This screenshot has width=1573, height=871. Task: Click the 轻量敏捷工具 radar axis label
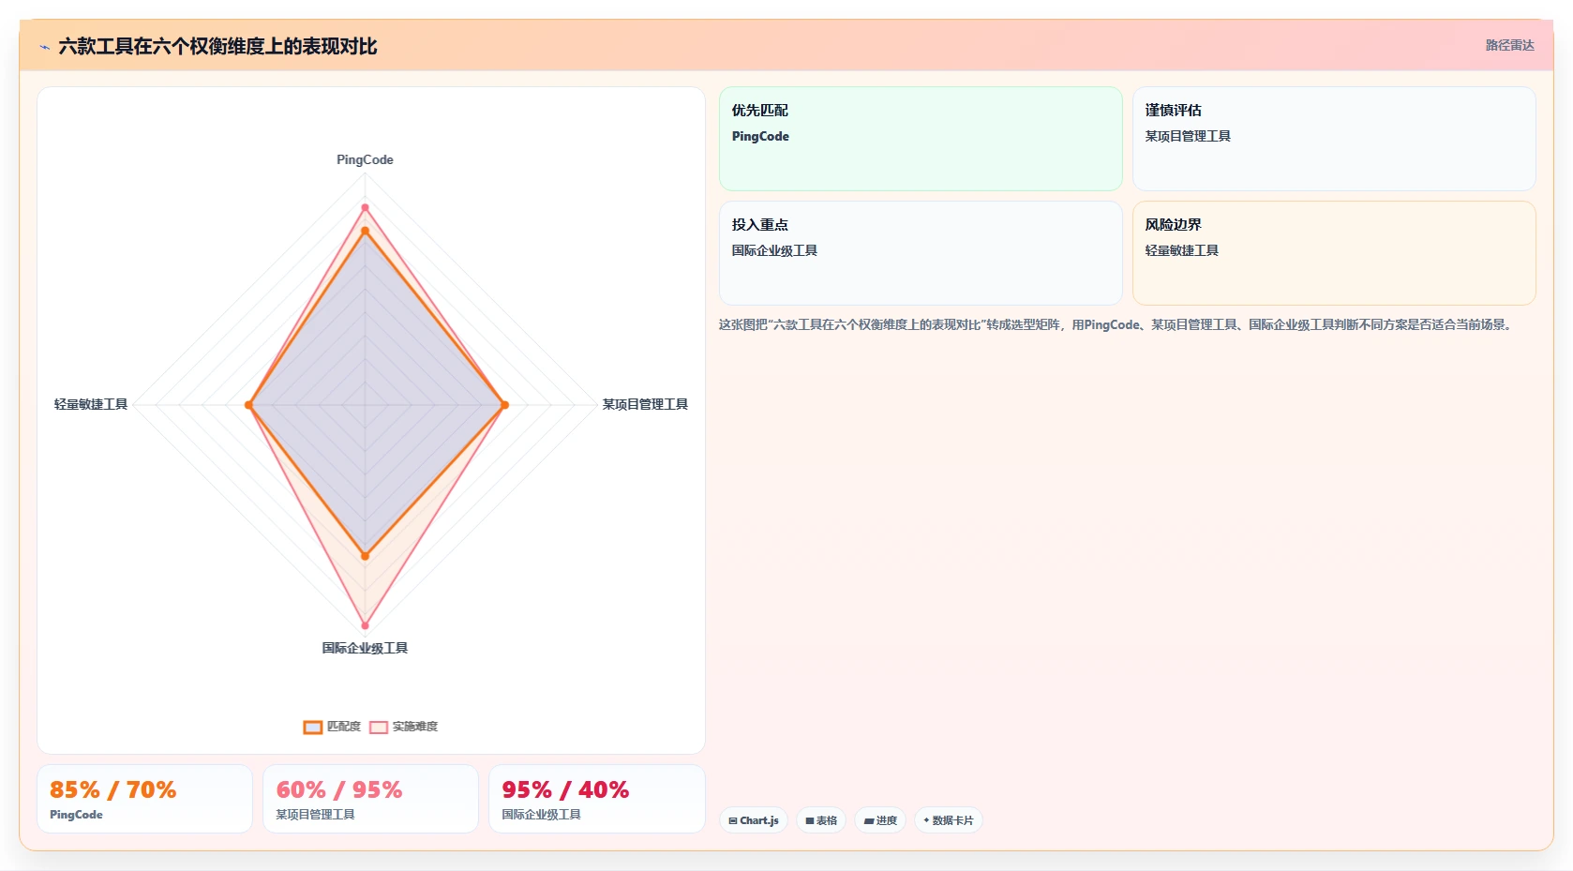point(91,404)
